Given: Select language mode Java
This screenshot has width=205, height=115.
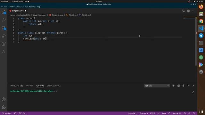Looking at the screenshot, I should click(x=164, y=113).
